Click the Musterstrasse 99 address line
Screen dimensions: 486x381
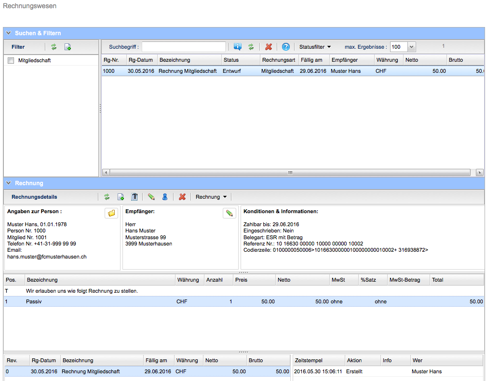[x=146, y=237]
